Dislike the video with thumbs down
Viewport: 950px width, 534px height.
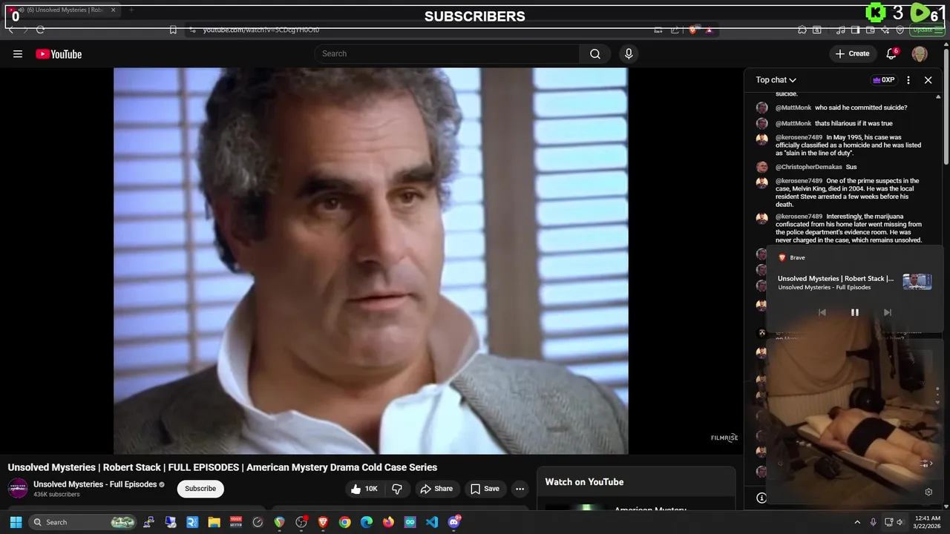coord(397,489)
